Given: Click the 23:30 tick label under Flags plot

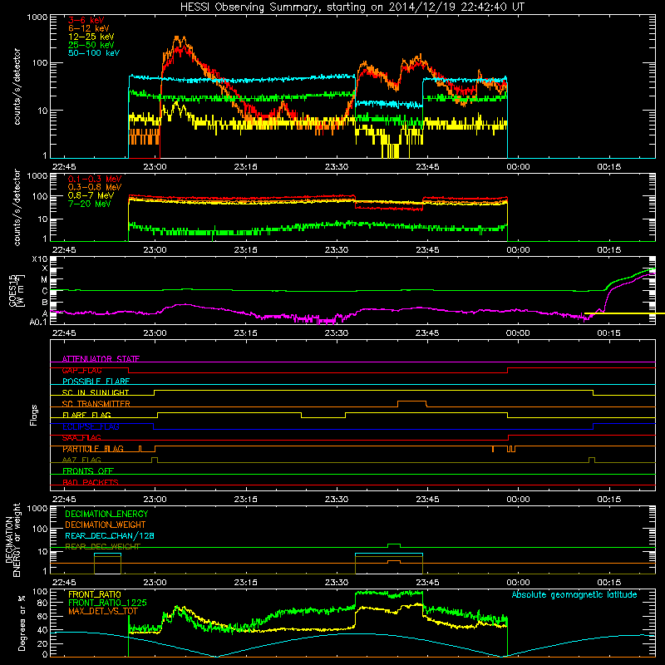Looking at the screenshot, I should (x=337, y=500).
